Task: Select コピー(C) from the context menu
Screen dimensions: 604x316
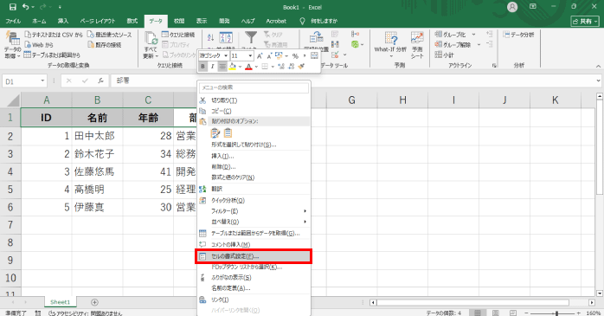Action: (x=254, y=111)
